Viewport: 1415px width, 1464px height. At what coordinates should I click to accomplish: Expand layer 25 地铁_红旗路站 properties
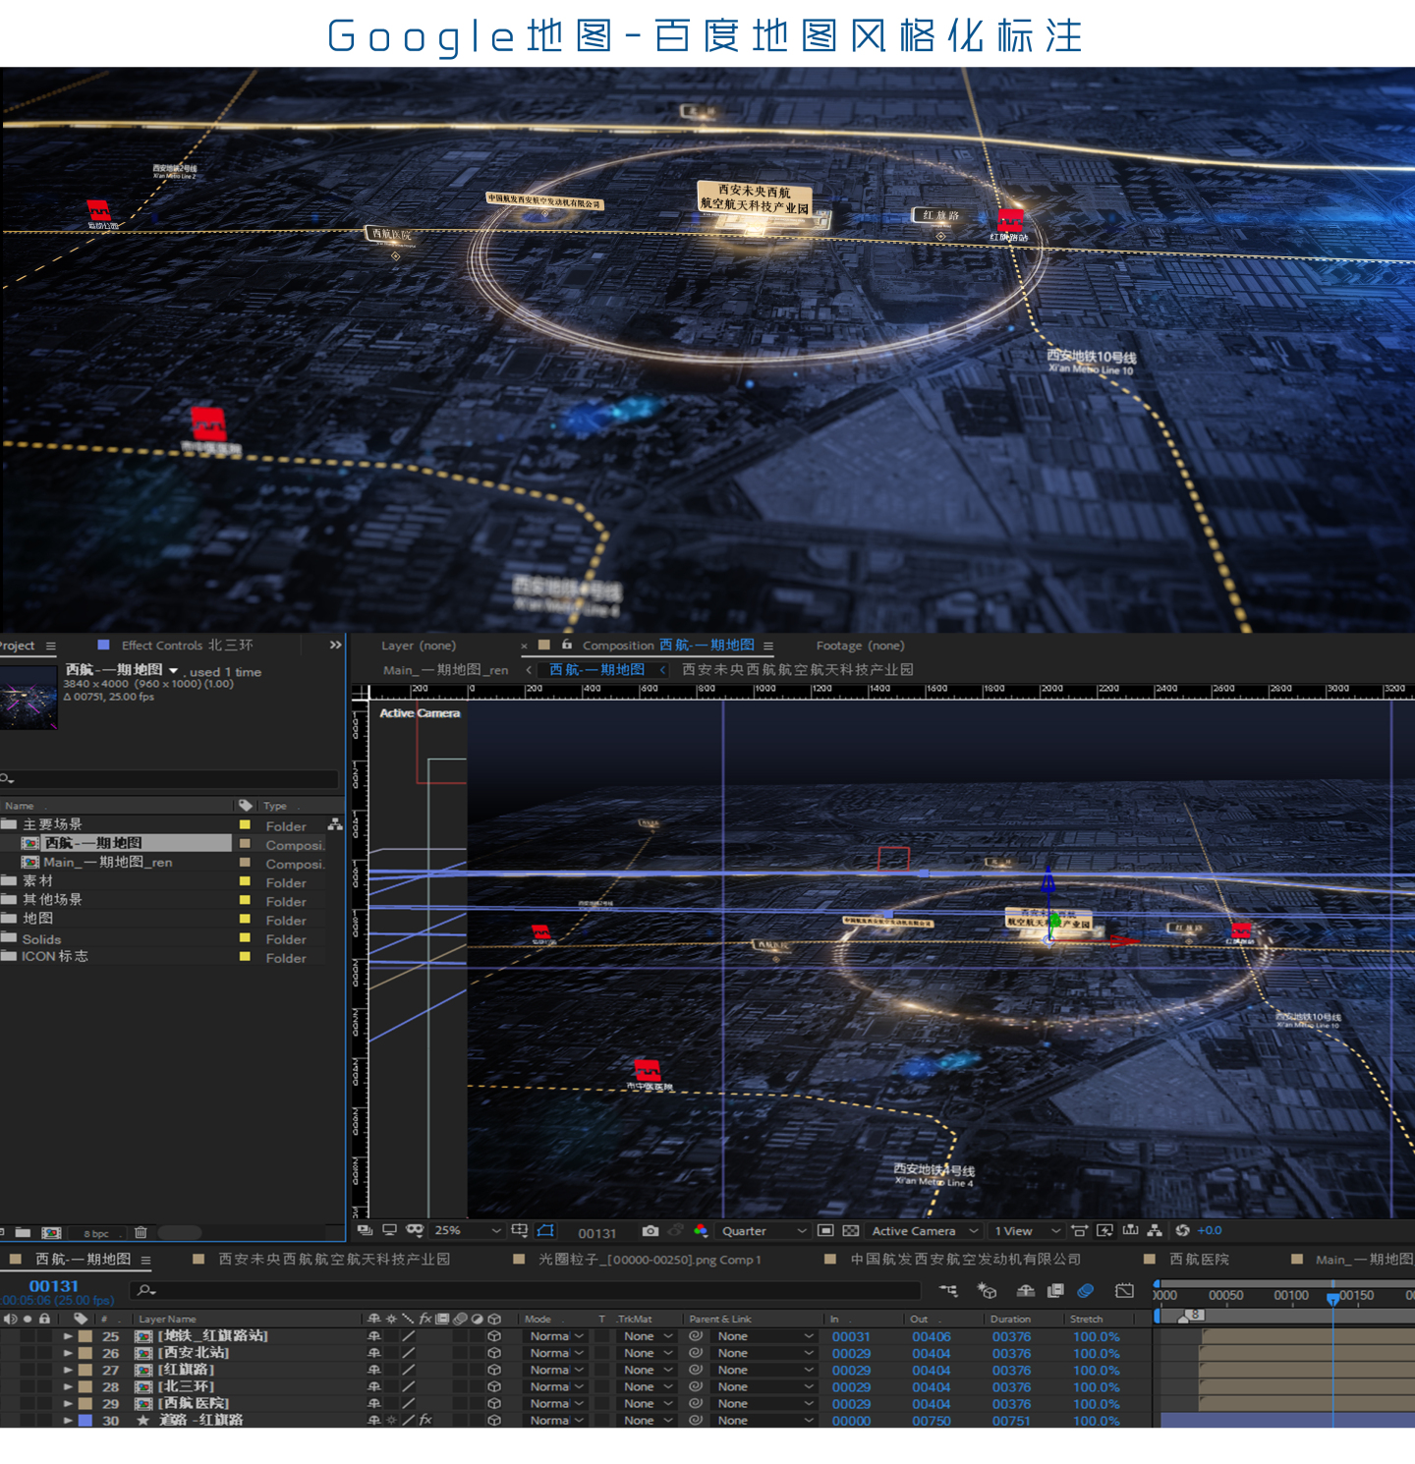[x=68, y=1336]
